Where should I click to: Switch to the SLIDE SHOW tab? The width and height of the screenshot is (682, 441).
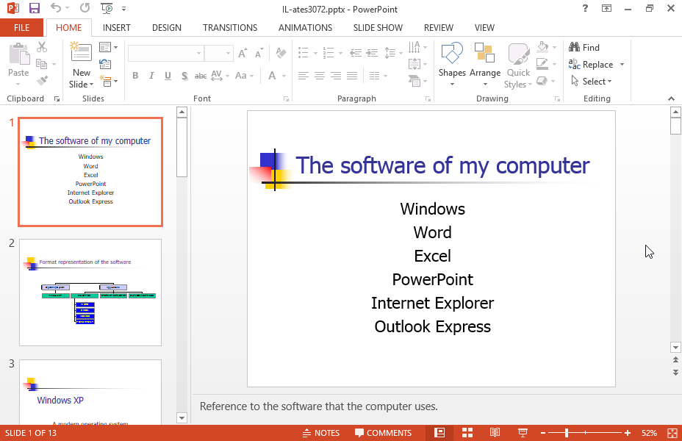click(x=378, y=28)
